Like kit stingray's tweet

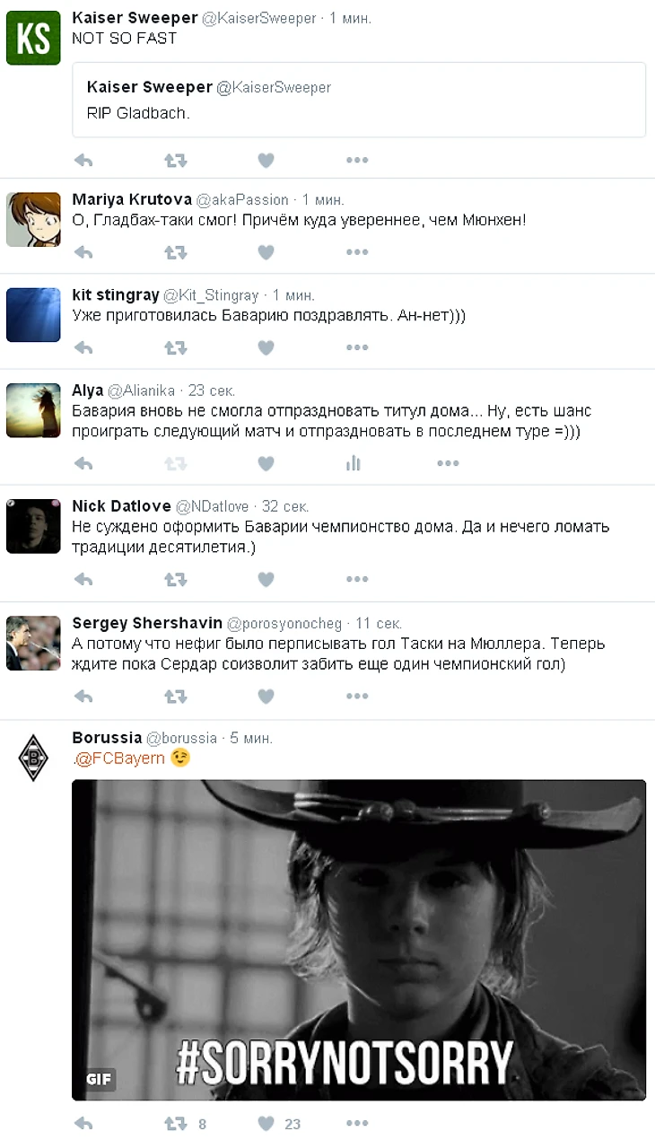coord(266,347)
